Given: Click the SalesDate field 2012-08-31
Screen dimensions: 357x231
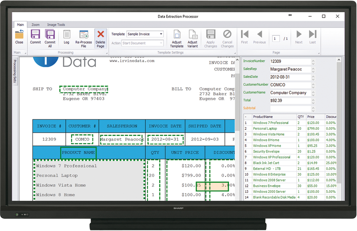Looking at the screenshot, I should click(x=290, y=77).
